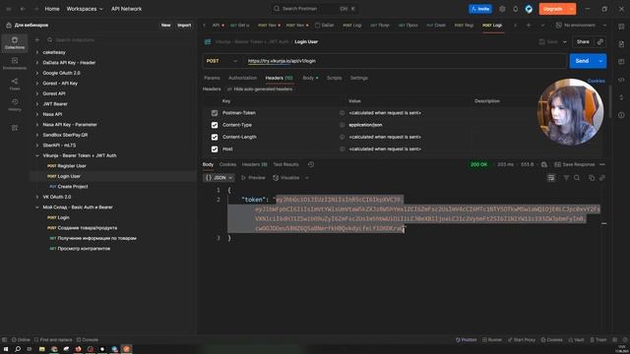Uncheck the Content-Length header checkbox
The height and width of the screenshot is (354, 630).
(215, 138)
